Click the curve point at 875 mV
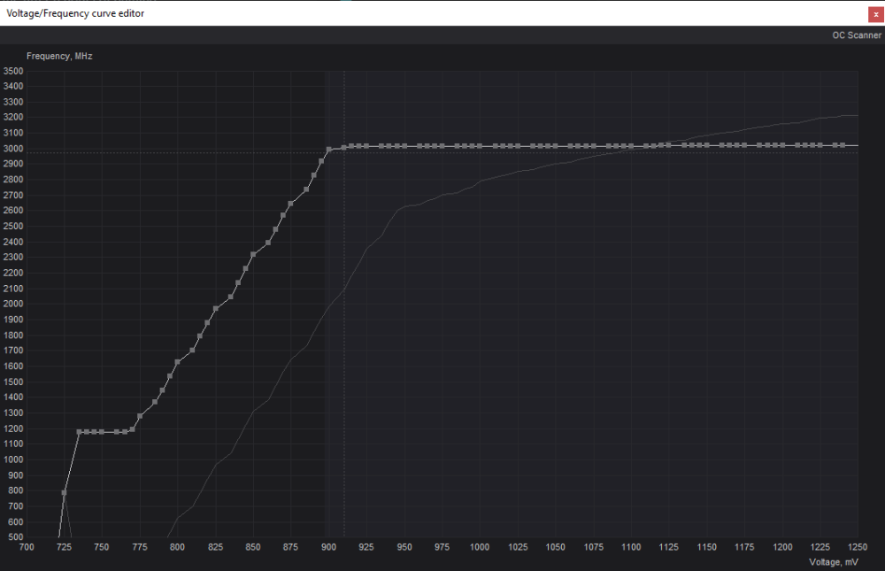Screen dimensions: 885x571 click(291, 203)
